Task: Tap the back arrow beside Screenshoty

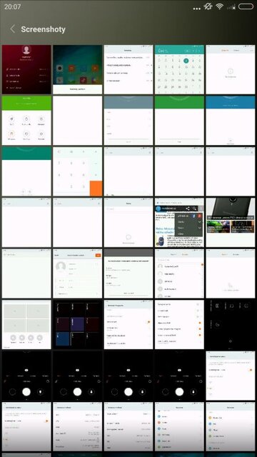Action: tap(13, 29)
